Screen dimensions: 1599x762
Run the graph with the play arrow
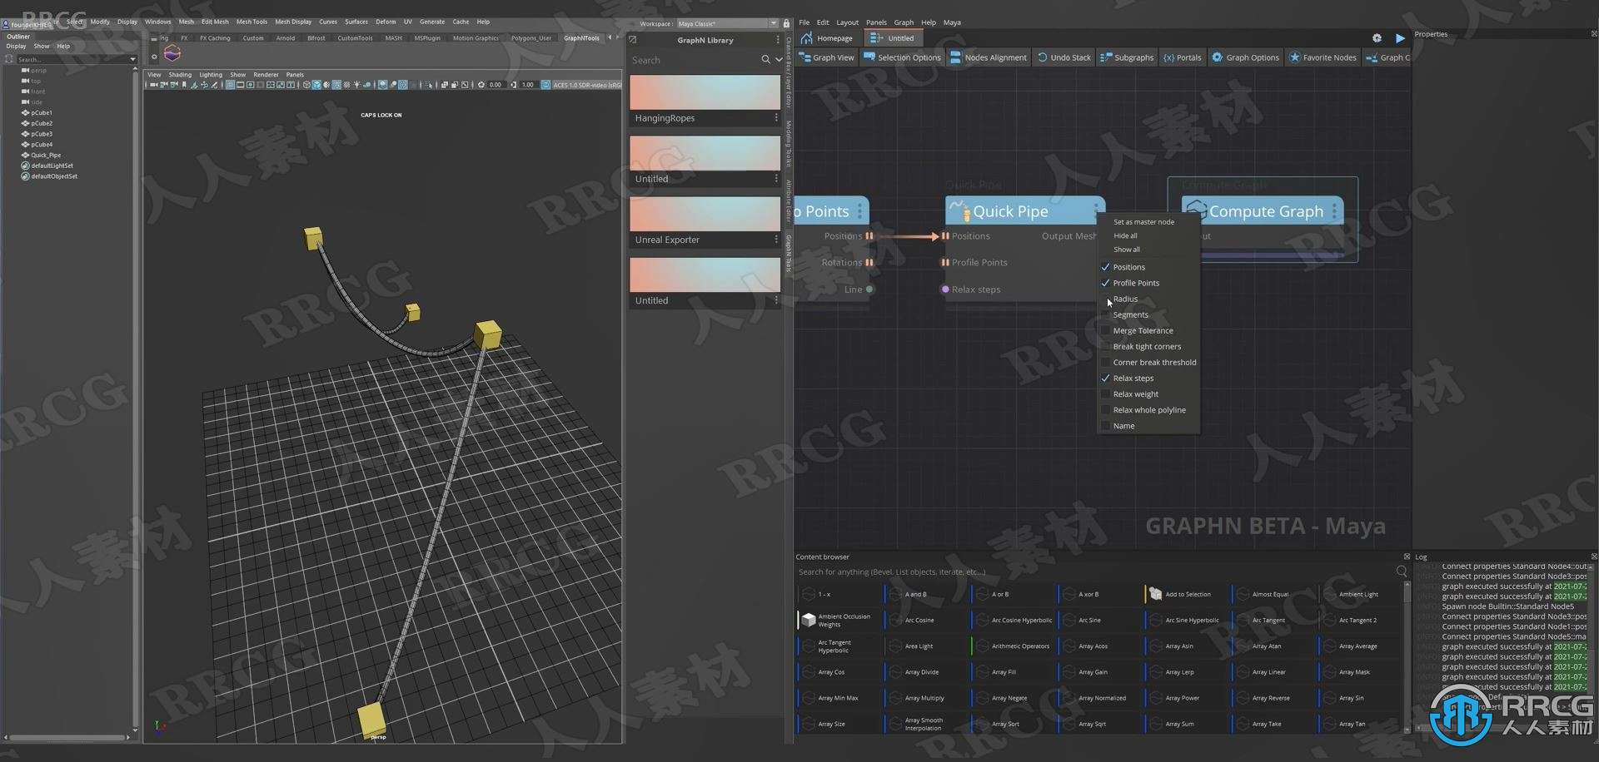click(x=1400, y=38)
